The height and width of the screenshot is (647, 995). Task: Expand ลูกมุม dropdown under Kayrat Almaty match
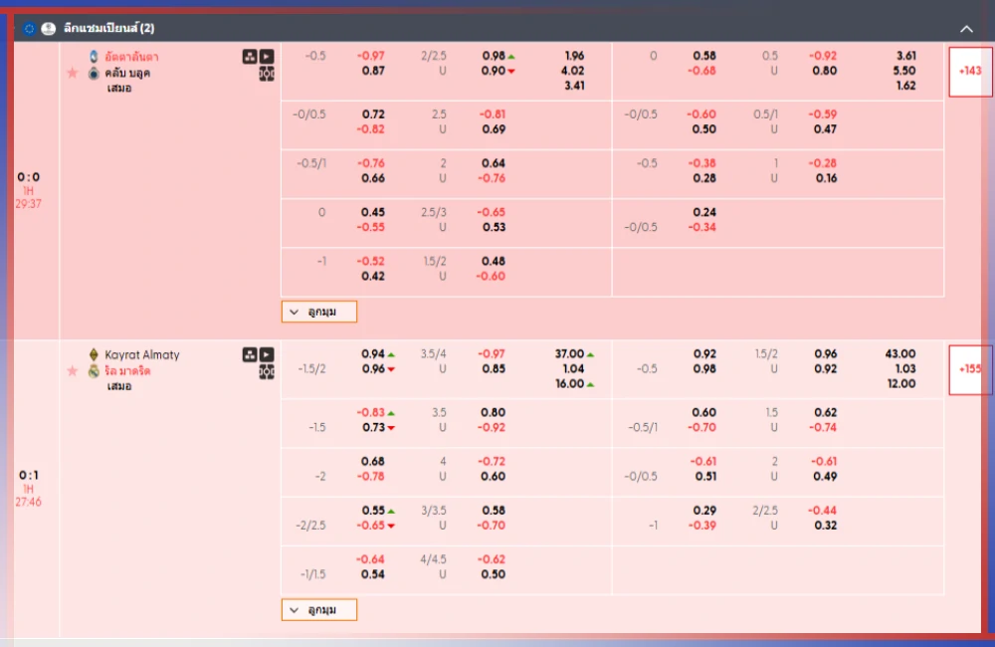(x=318, y=609)
